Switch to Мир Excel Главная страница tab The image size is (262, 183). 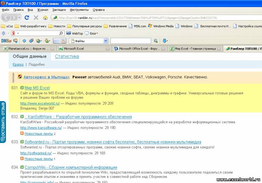195,49
